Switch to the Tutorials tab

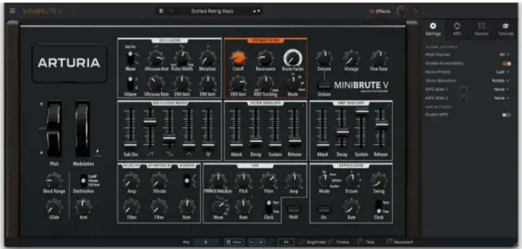point(506,29)
